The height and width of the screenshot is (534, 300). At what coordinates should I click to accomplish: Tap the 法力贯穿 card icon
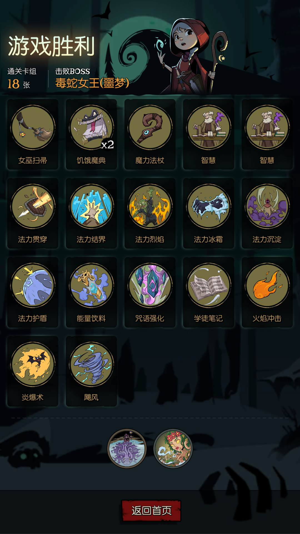[33, 207]
